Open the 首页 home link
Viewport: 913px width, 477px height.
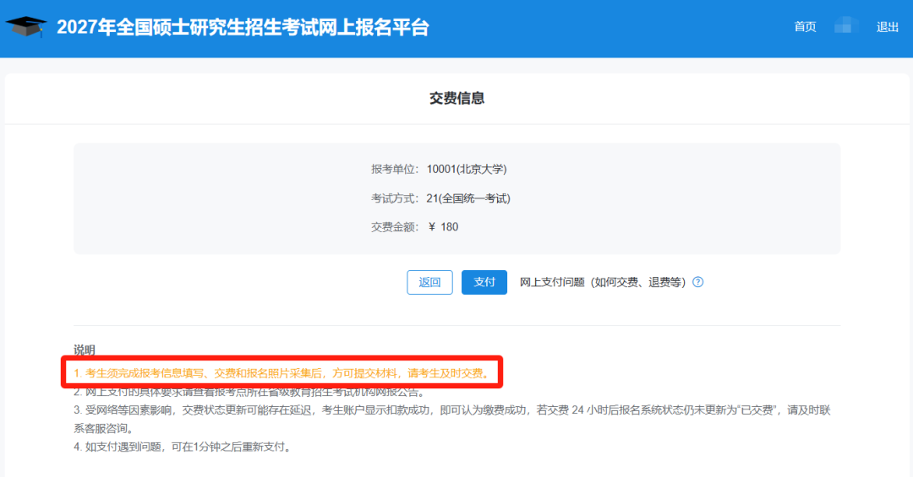(805, 27)
